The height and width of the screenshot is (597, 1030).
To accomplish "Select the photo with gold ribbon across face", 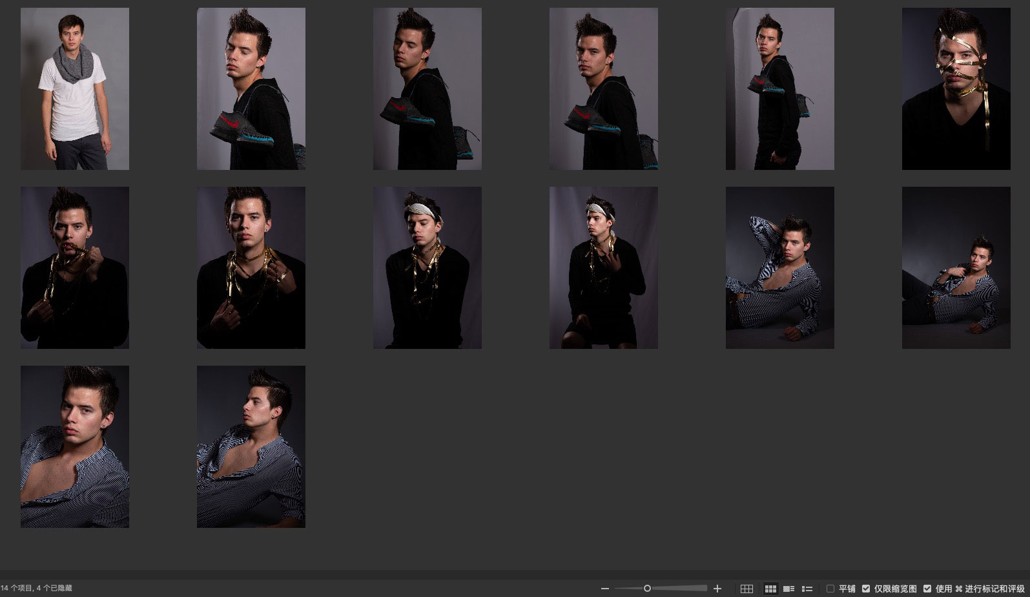I will tap(956, 89).
